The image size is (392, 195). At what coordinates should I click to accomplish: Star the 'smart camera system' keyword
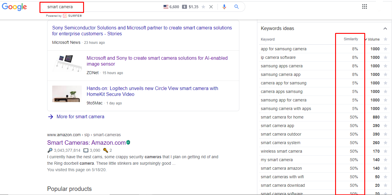[386, 143]
